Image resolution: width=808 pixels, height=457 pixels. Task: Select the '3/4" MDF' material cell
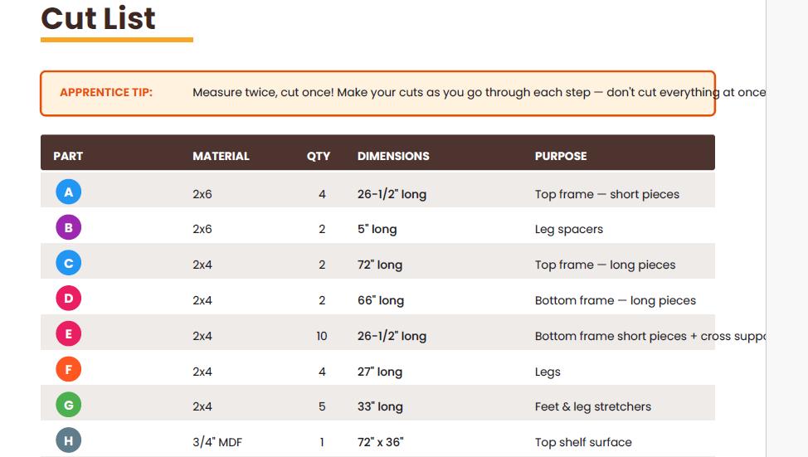(x=217, y=442)
